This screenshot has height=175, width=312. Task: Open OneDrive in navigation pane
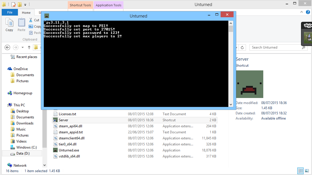coord(20,69)
